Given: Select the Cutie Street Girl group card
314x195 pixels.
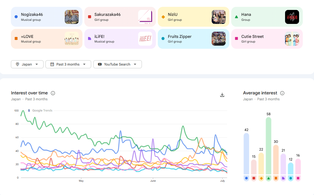Looking at the screenshot, I should pos(267,39).
